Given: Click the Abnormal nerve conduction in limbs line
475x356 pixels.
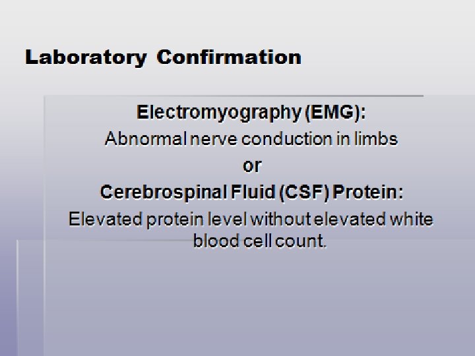Looking at the screenshot, I should coord(251,139).
